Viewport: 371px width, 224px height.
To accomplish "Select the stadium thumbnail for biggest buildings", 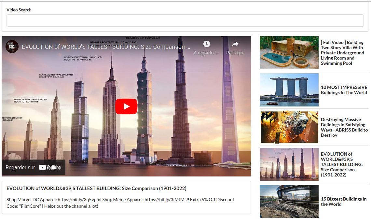I will (x=289, y=201).
